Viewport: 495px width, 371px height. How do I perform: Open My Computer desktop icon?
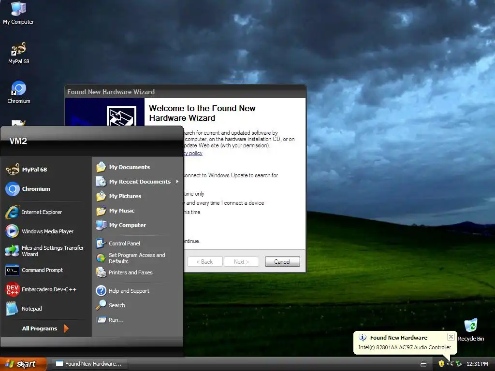pos(18,13)
